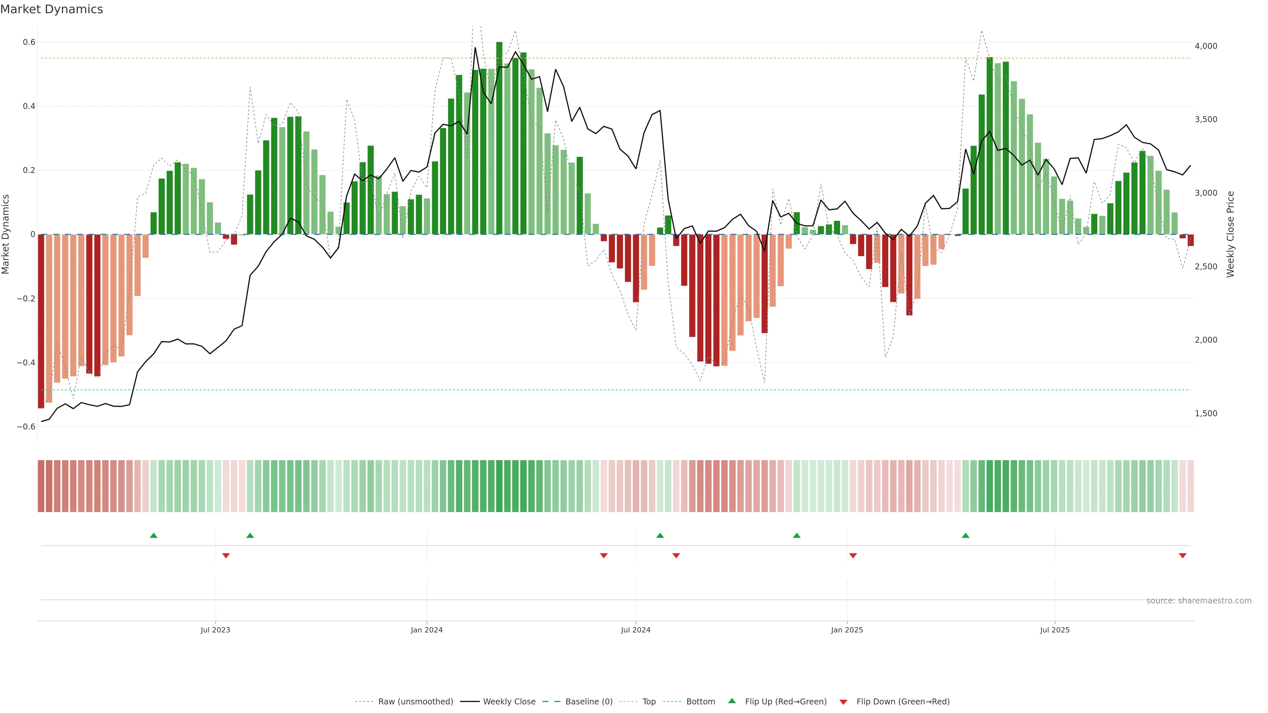Image resolution: width=1268 pixels, height=713 pixels.
Task: Click the Jan 2024 x-axis label
Action: coord(427,630)
